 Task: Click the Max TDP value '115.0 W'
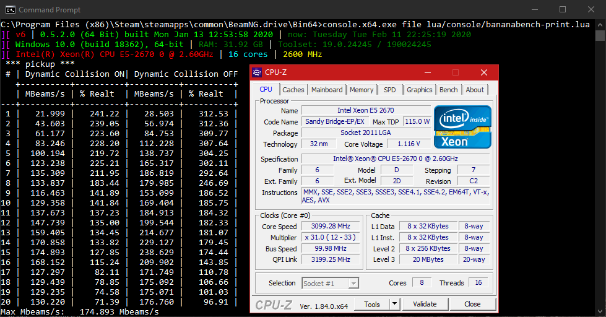coord(417,121)
